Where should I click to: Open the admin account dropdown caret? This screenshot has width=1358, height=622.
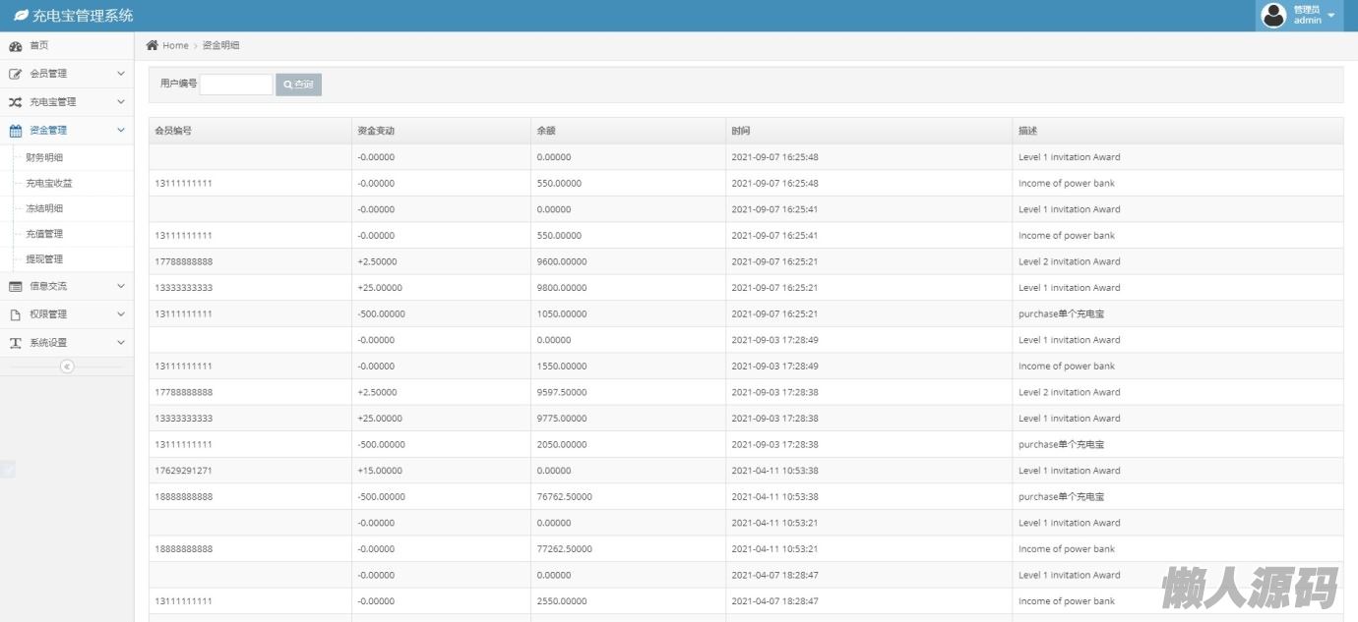[x=1331, y=16]
